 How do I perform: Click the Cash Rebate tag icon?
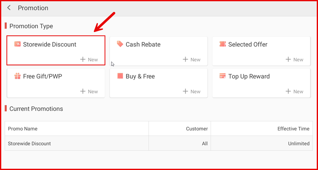[120, 44]
